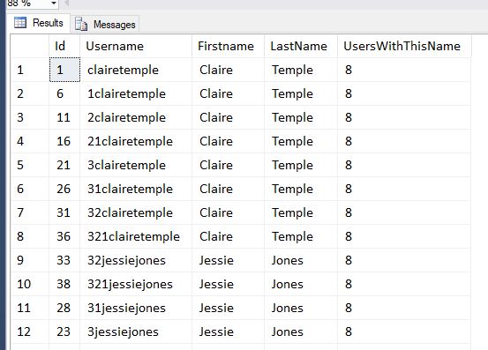Click the Messages tab document icon

(81, 25)
